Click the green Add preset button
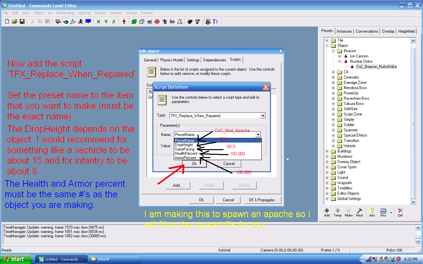This screenshot has width=423, height=264. click(327, 212)
